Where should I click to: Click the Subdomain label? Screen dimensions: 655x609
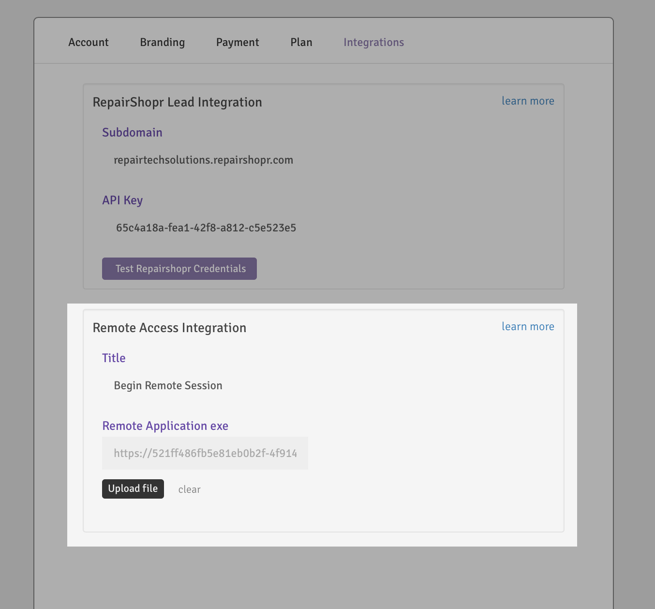132,133
